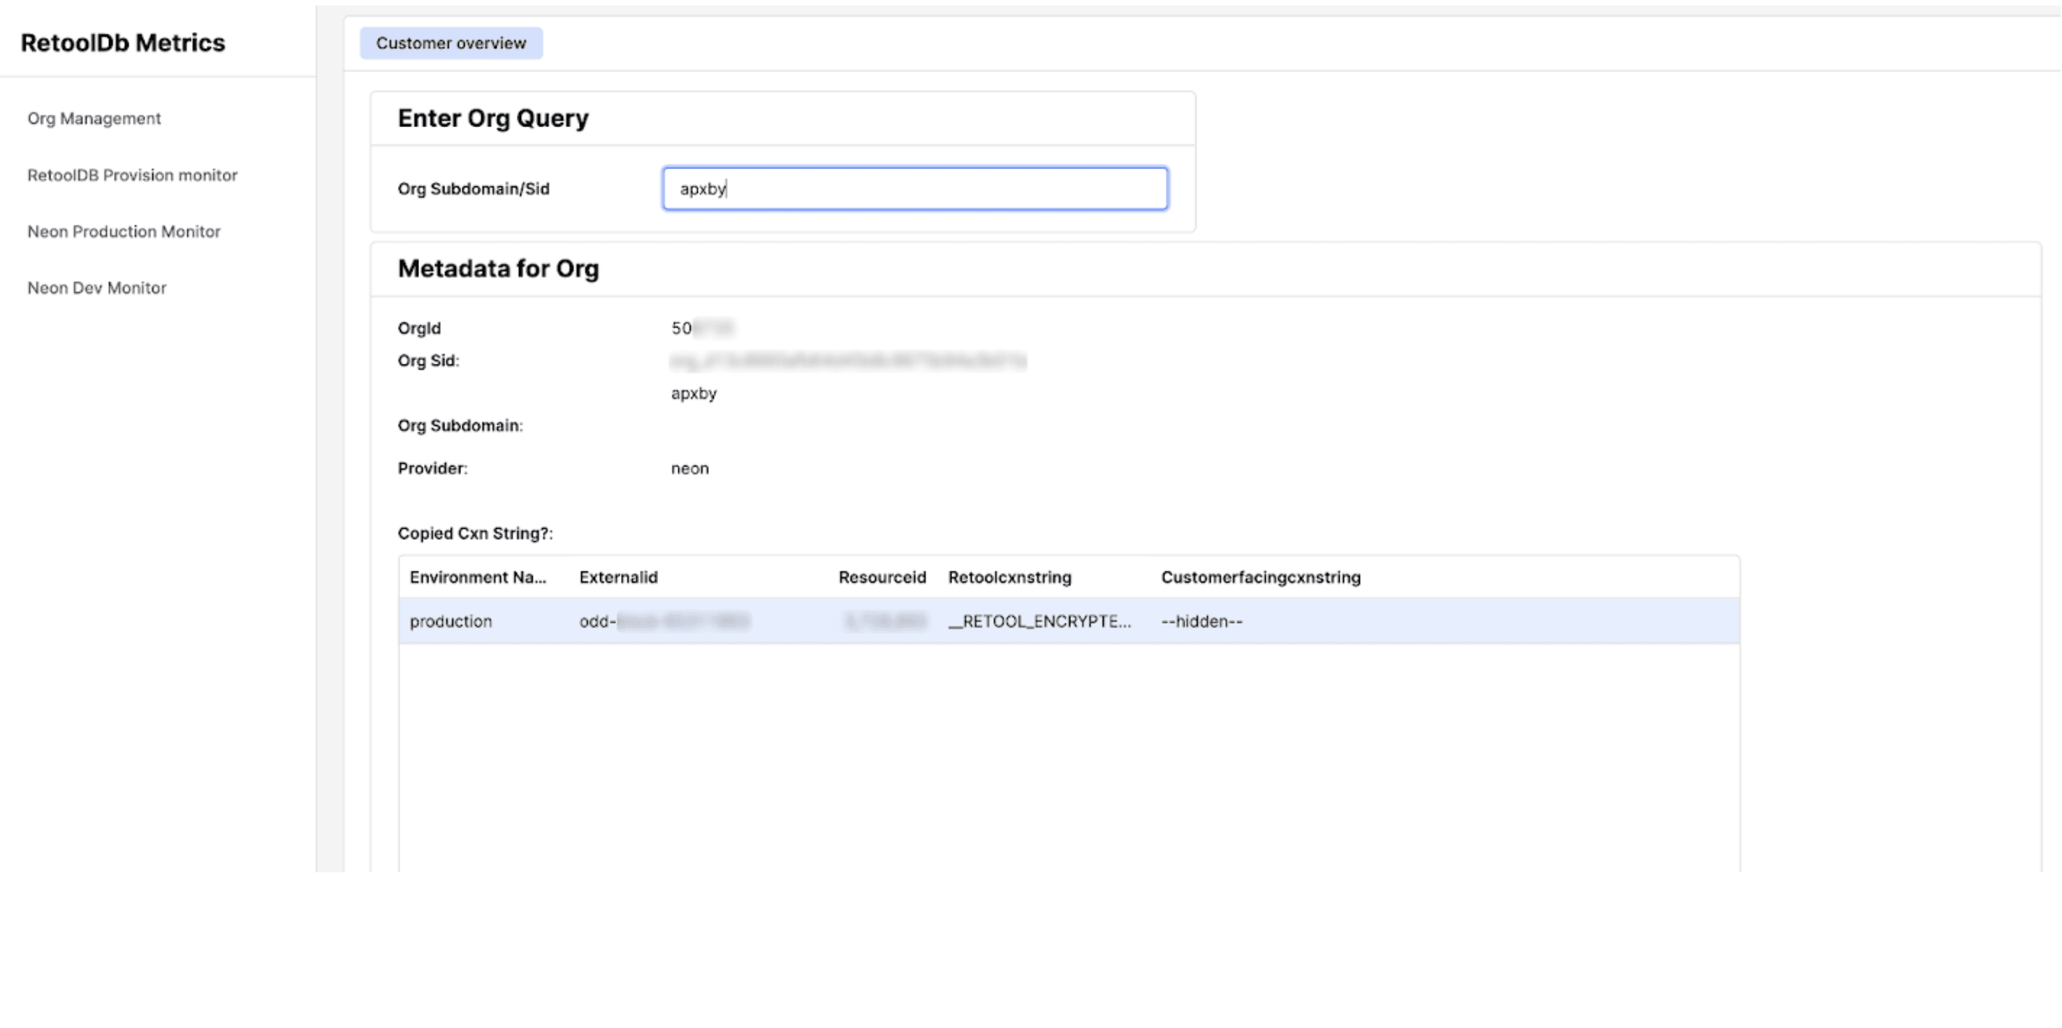
Task: Click the OrgId value starting with 50
Action: 701,328
